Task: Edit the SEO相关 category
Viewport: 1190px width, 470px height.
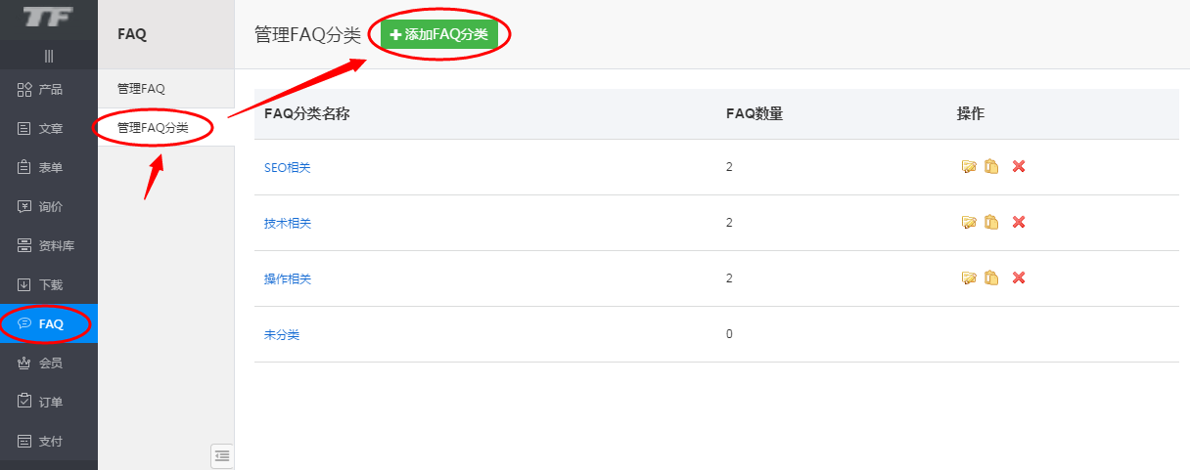Action: click(969, 167)
